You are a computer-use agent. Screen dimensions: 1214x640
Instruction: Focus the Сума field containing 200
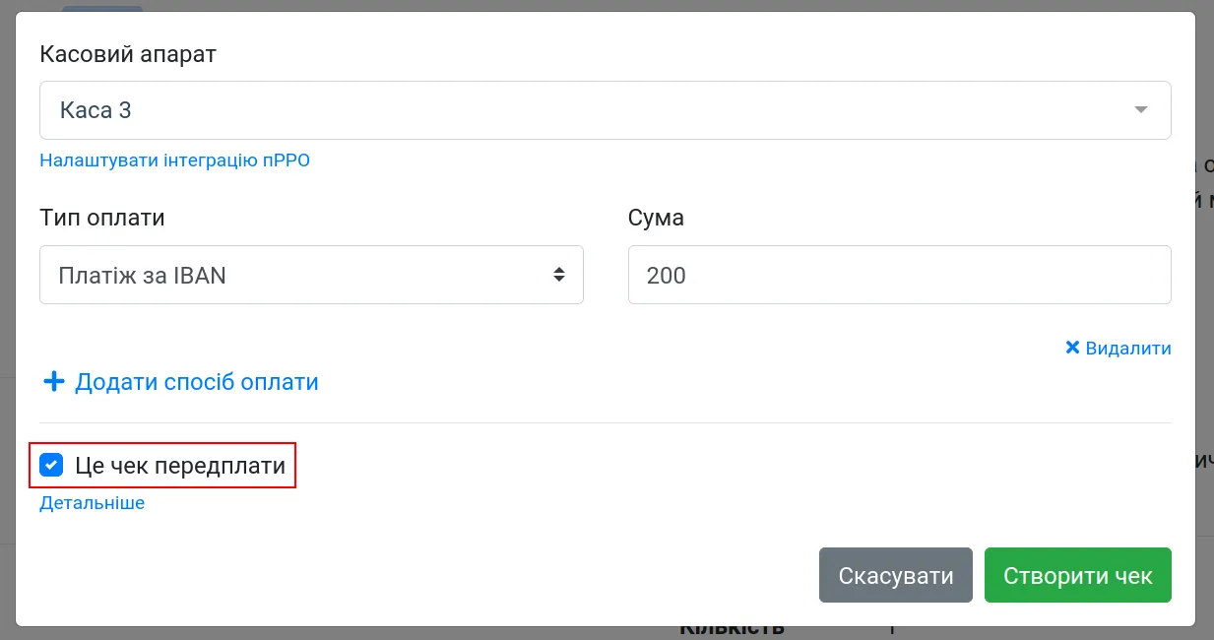pos(899,275)
